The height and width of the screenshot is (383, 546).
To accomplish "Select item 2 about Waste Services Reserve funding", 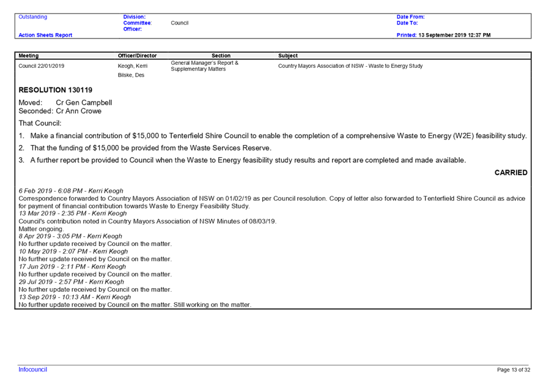I will coord(145,148).
